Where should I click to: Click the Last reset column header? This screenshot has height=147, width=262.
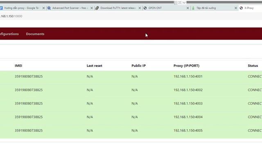[95, 66]
